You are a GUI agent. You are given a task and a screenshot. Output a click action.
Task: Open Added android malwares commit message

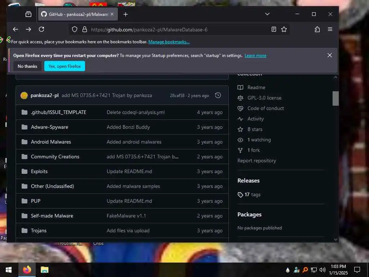pyautogui.click(x=134, y=142)
